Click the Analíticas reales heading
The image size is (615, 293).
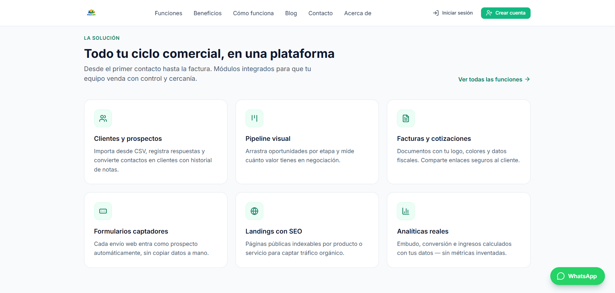click(x=423, y=231)
